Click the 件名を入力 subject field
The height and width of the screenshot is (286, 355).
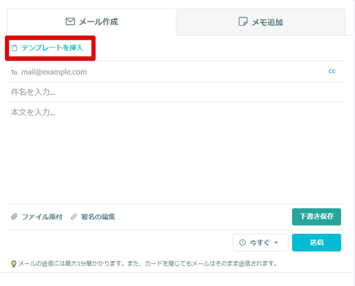coord(176,92)
